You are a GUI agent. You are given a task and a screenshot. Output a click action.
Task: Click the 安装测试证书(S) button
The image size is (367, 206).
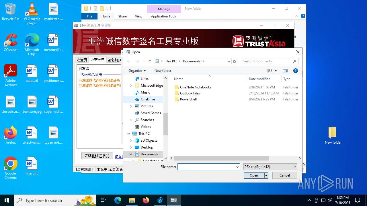(x=97, y=156)
